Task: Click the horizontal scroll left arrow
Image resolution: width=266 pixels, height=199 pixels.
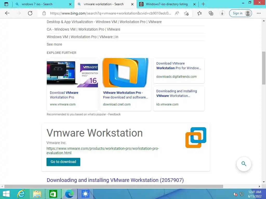Action: click(2, 186)
